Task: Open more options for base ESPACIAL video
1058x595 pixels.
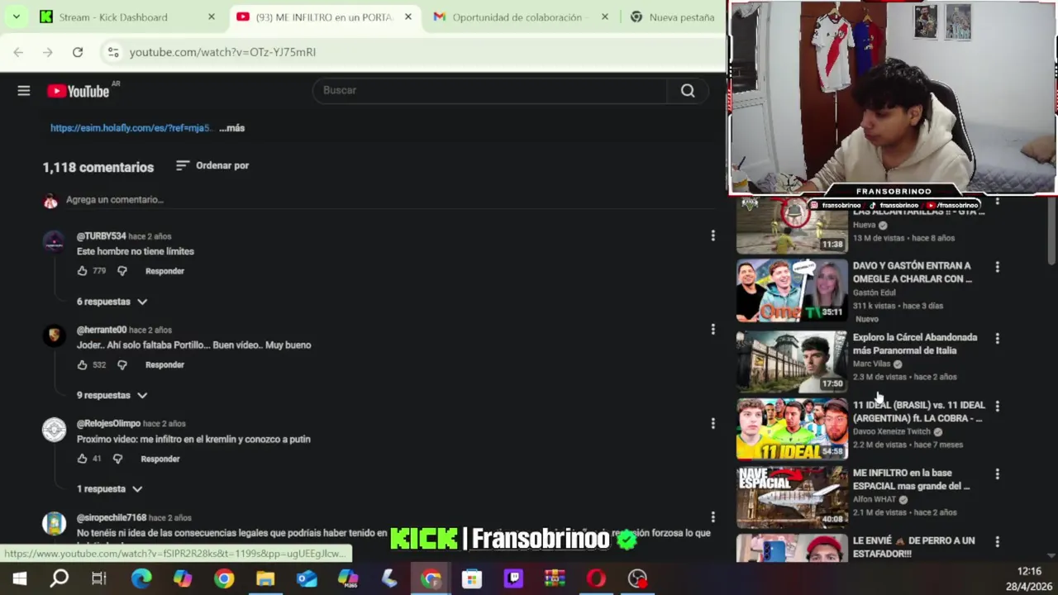Action: [997, 474]
